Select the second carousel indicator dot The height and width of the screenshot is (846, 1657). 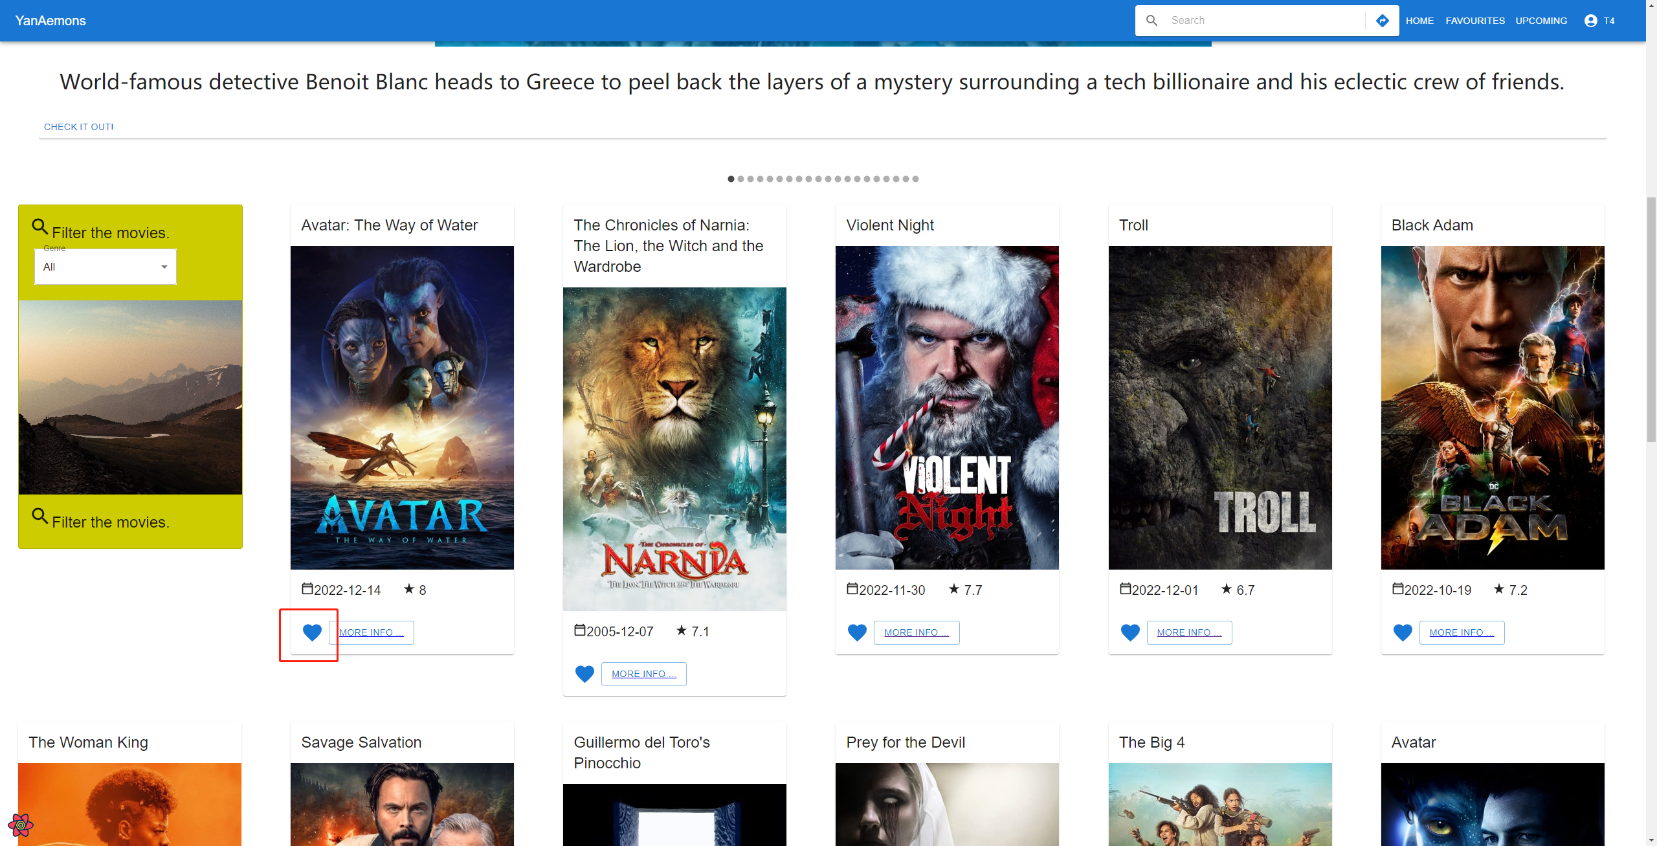741,179
